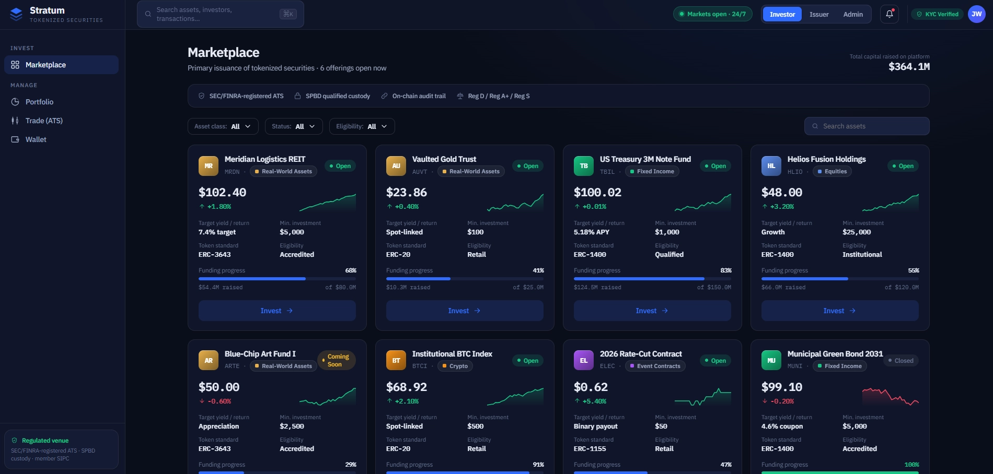This screenshot has width=993, height=474.
Task: Click the magnifier icon in Search assets
Action: pos(815,126)
